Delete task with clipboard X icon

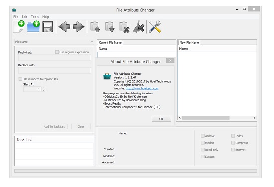[124, 27]
